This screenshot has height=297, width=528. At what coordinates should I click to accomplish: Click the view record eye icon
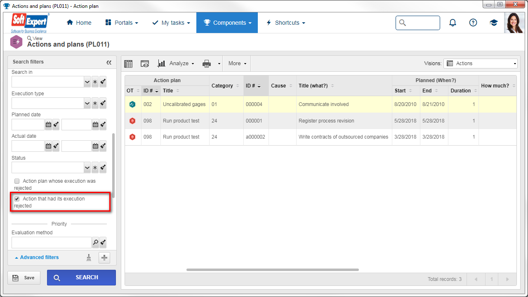145,64
